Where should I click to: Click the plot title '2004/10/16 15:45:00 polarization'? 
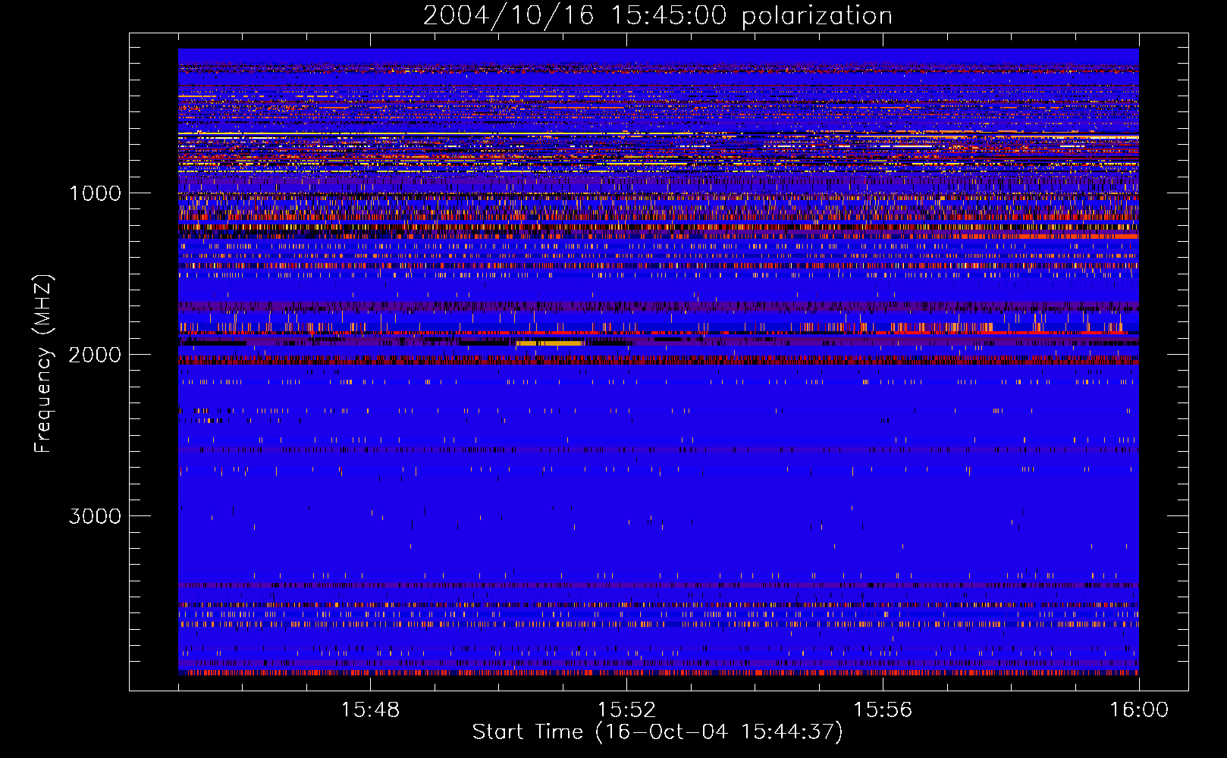pyautogui.click(x=657, y=16)
